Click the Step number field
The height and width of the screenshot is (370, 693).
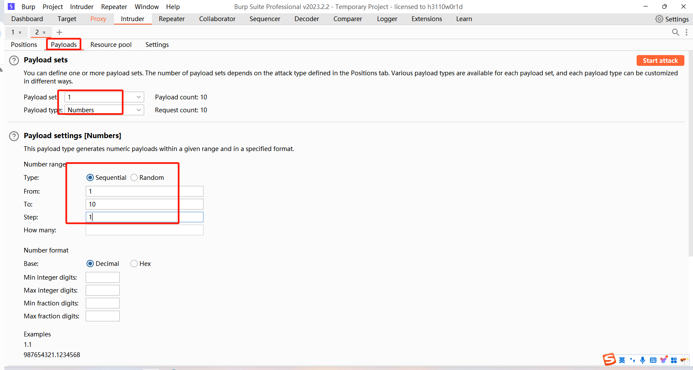pyautogui.click(x=145, y=217)
